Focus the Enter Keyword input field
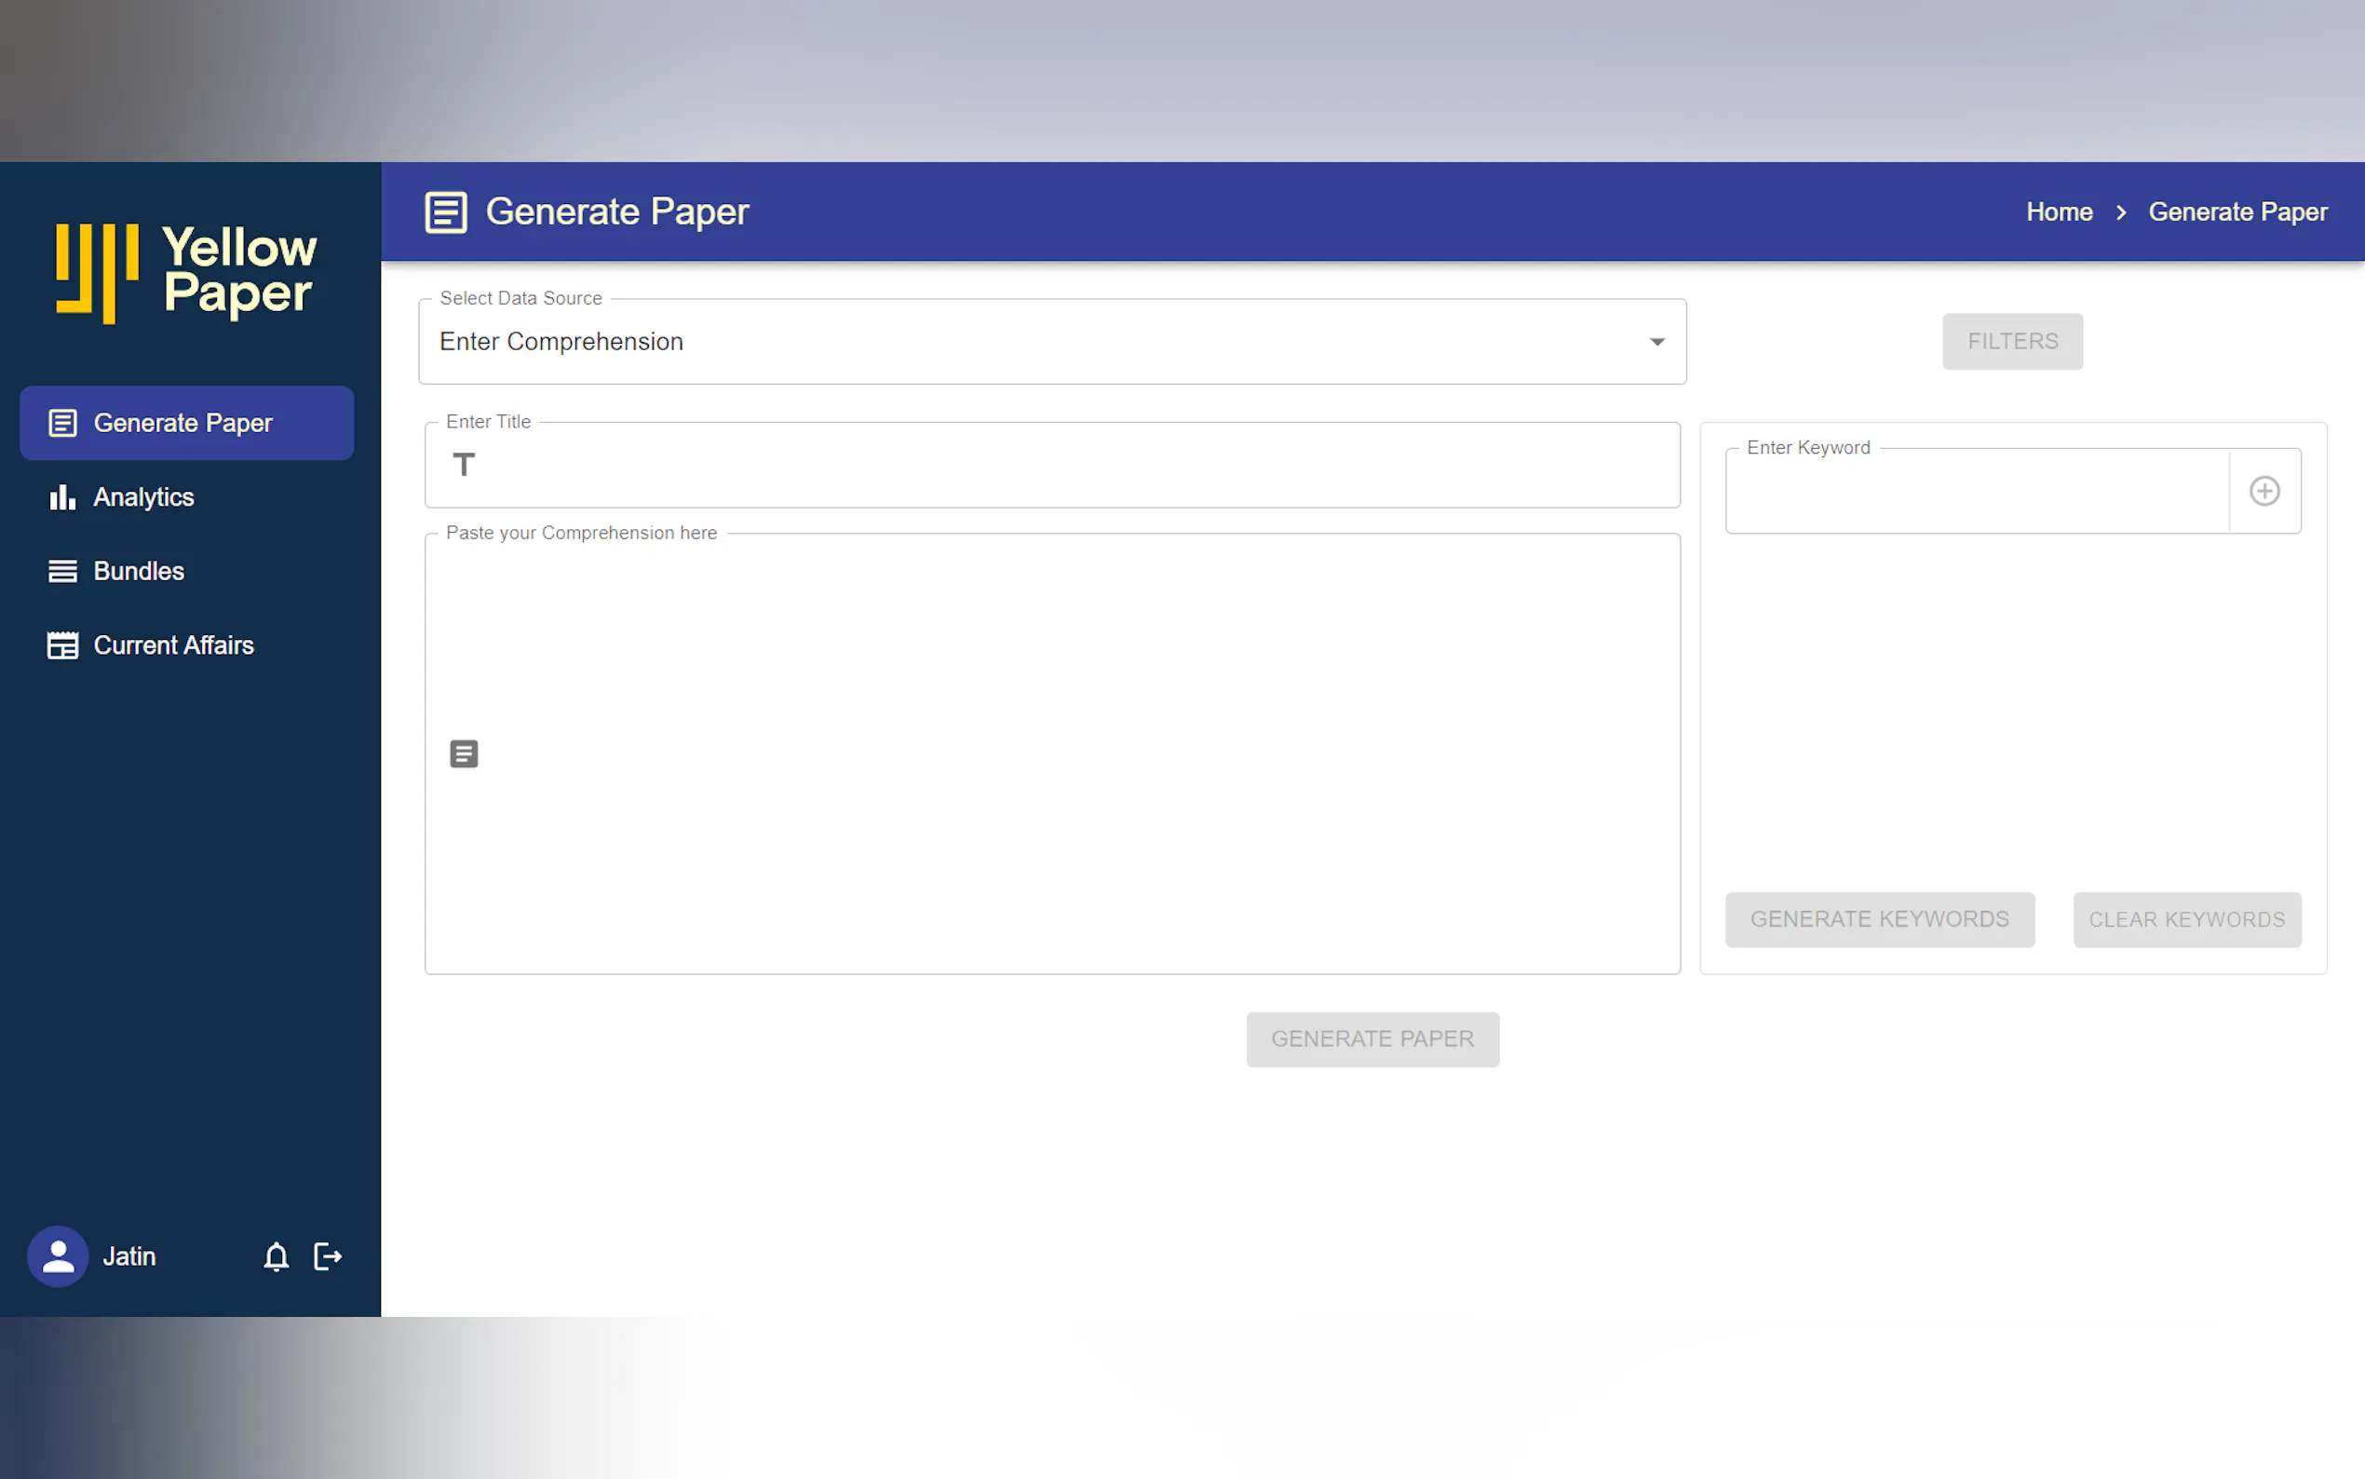Viewport: 2365px width, 1479px height. (1975, 492)
